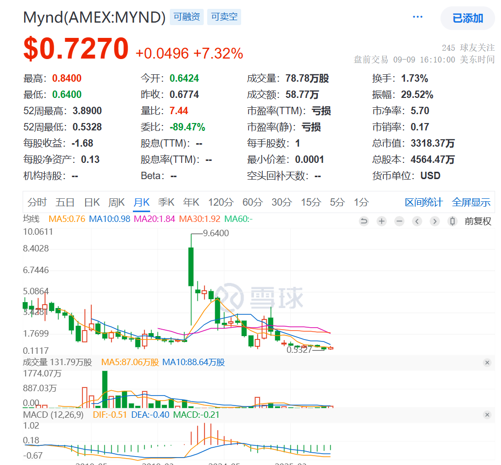Switch to the 日K chart tab
The height and width of the screenshot is (465, 501).
click(92, 202)
